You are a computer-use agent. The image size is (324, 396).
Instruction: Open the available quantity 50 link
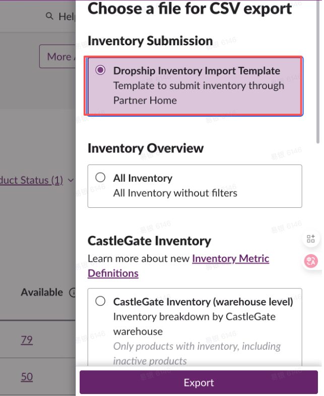[x=27, y=377]
